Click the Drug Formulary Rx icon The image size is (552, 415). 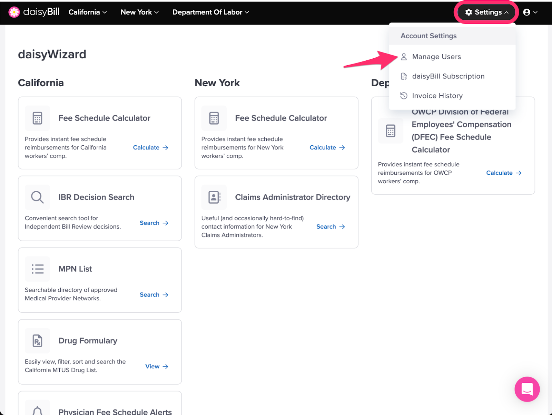click(37, 341)
